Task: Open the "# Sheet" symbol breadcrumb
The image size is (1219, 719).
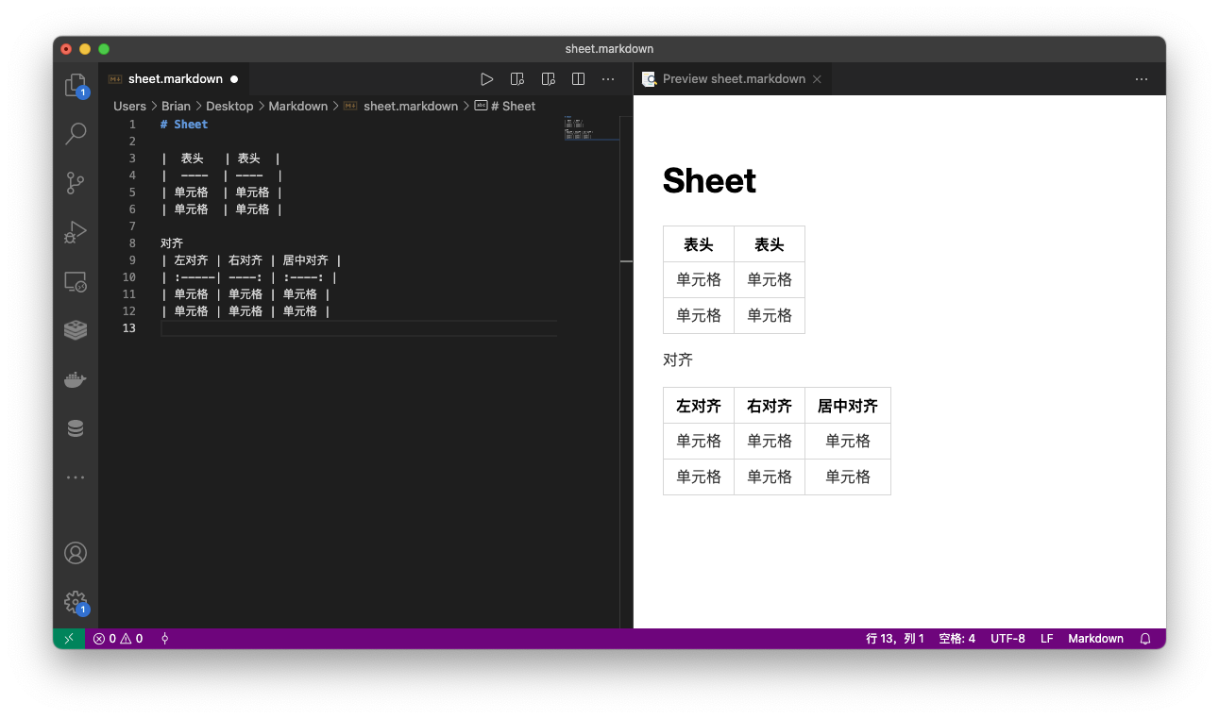Action: pyautogui.click(x=505, y=107)
